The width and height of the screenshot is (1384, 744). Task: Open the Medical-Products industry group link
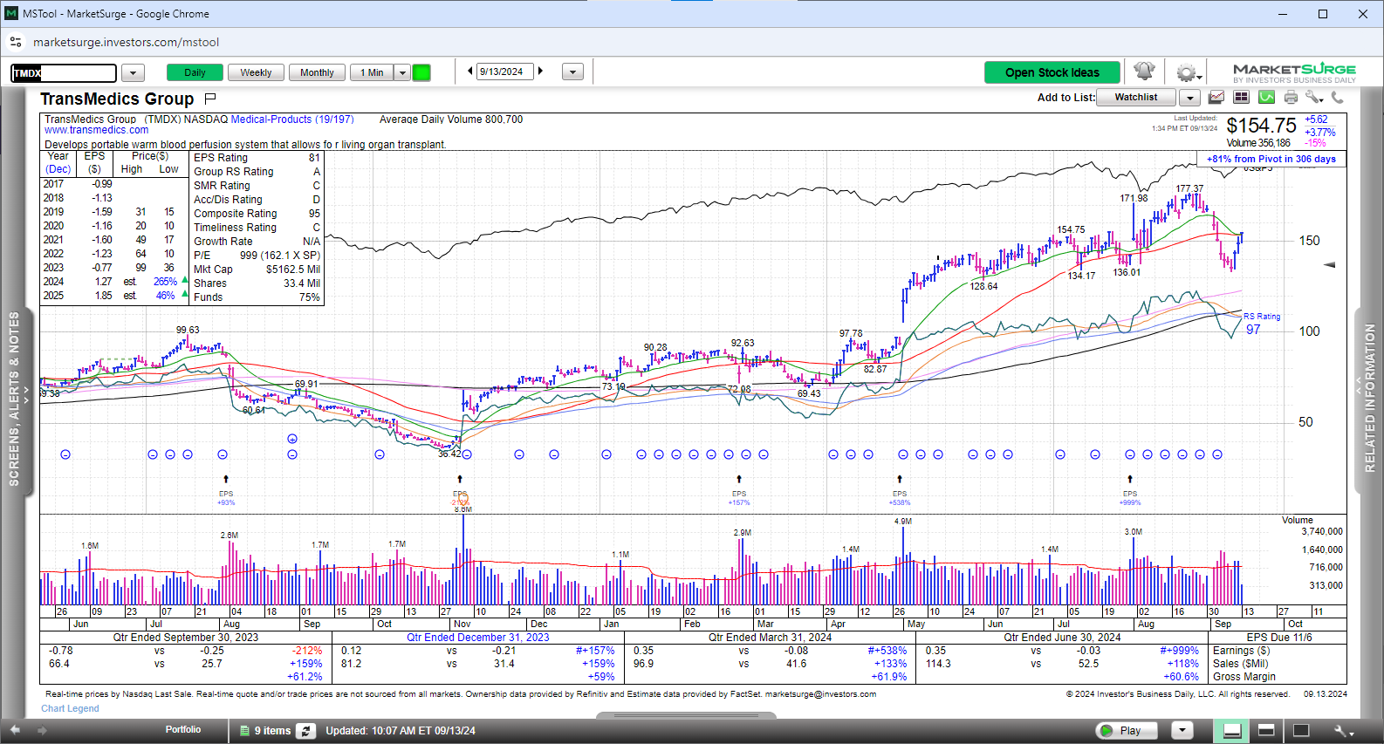click(292, 119)
